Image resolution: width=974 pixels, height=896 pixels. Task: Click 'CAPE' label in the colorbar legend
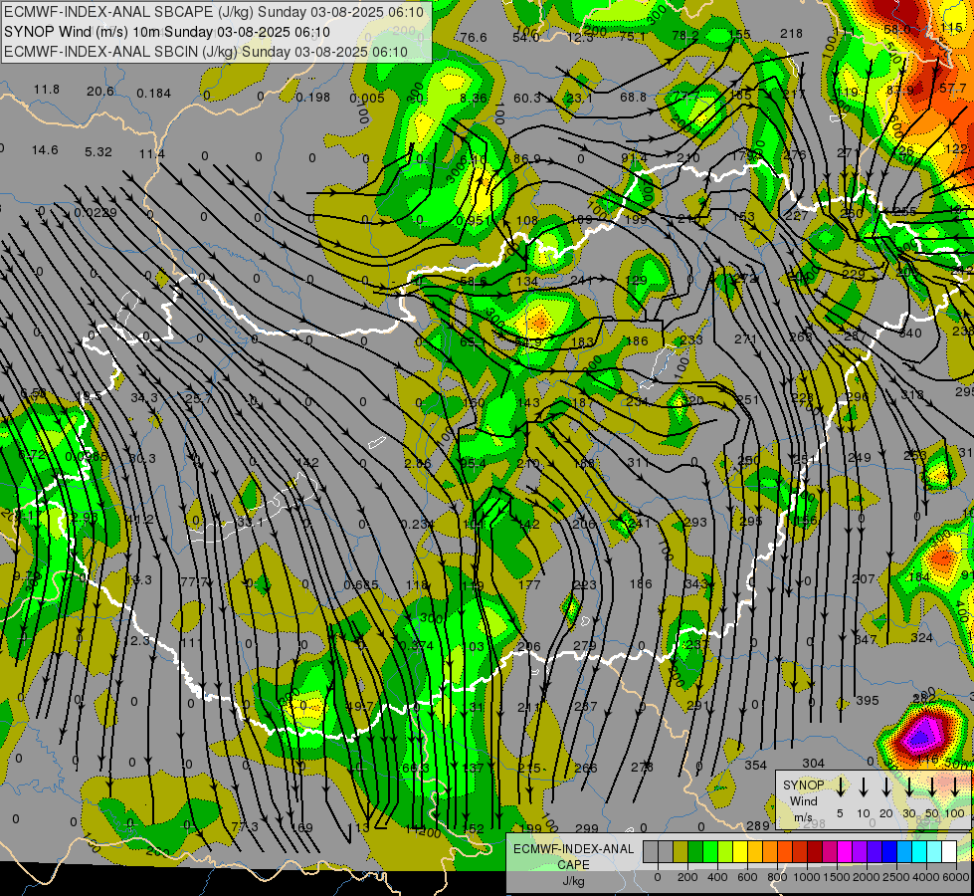click(x=573, y=865)
